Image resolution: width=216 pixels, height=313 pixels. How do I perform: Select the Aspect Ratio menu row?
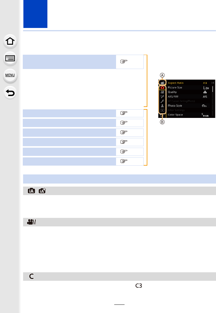(188, 83)
